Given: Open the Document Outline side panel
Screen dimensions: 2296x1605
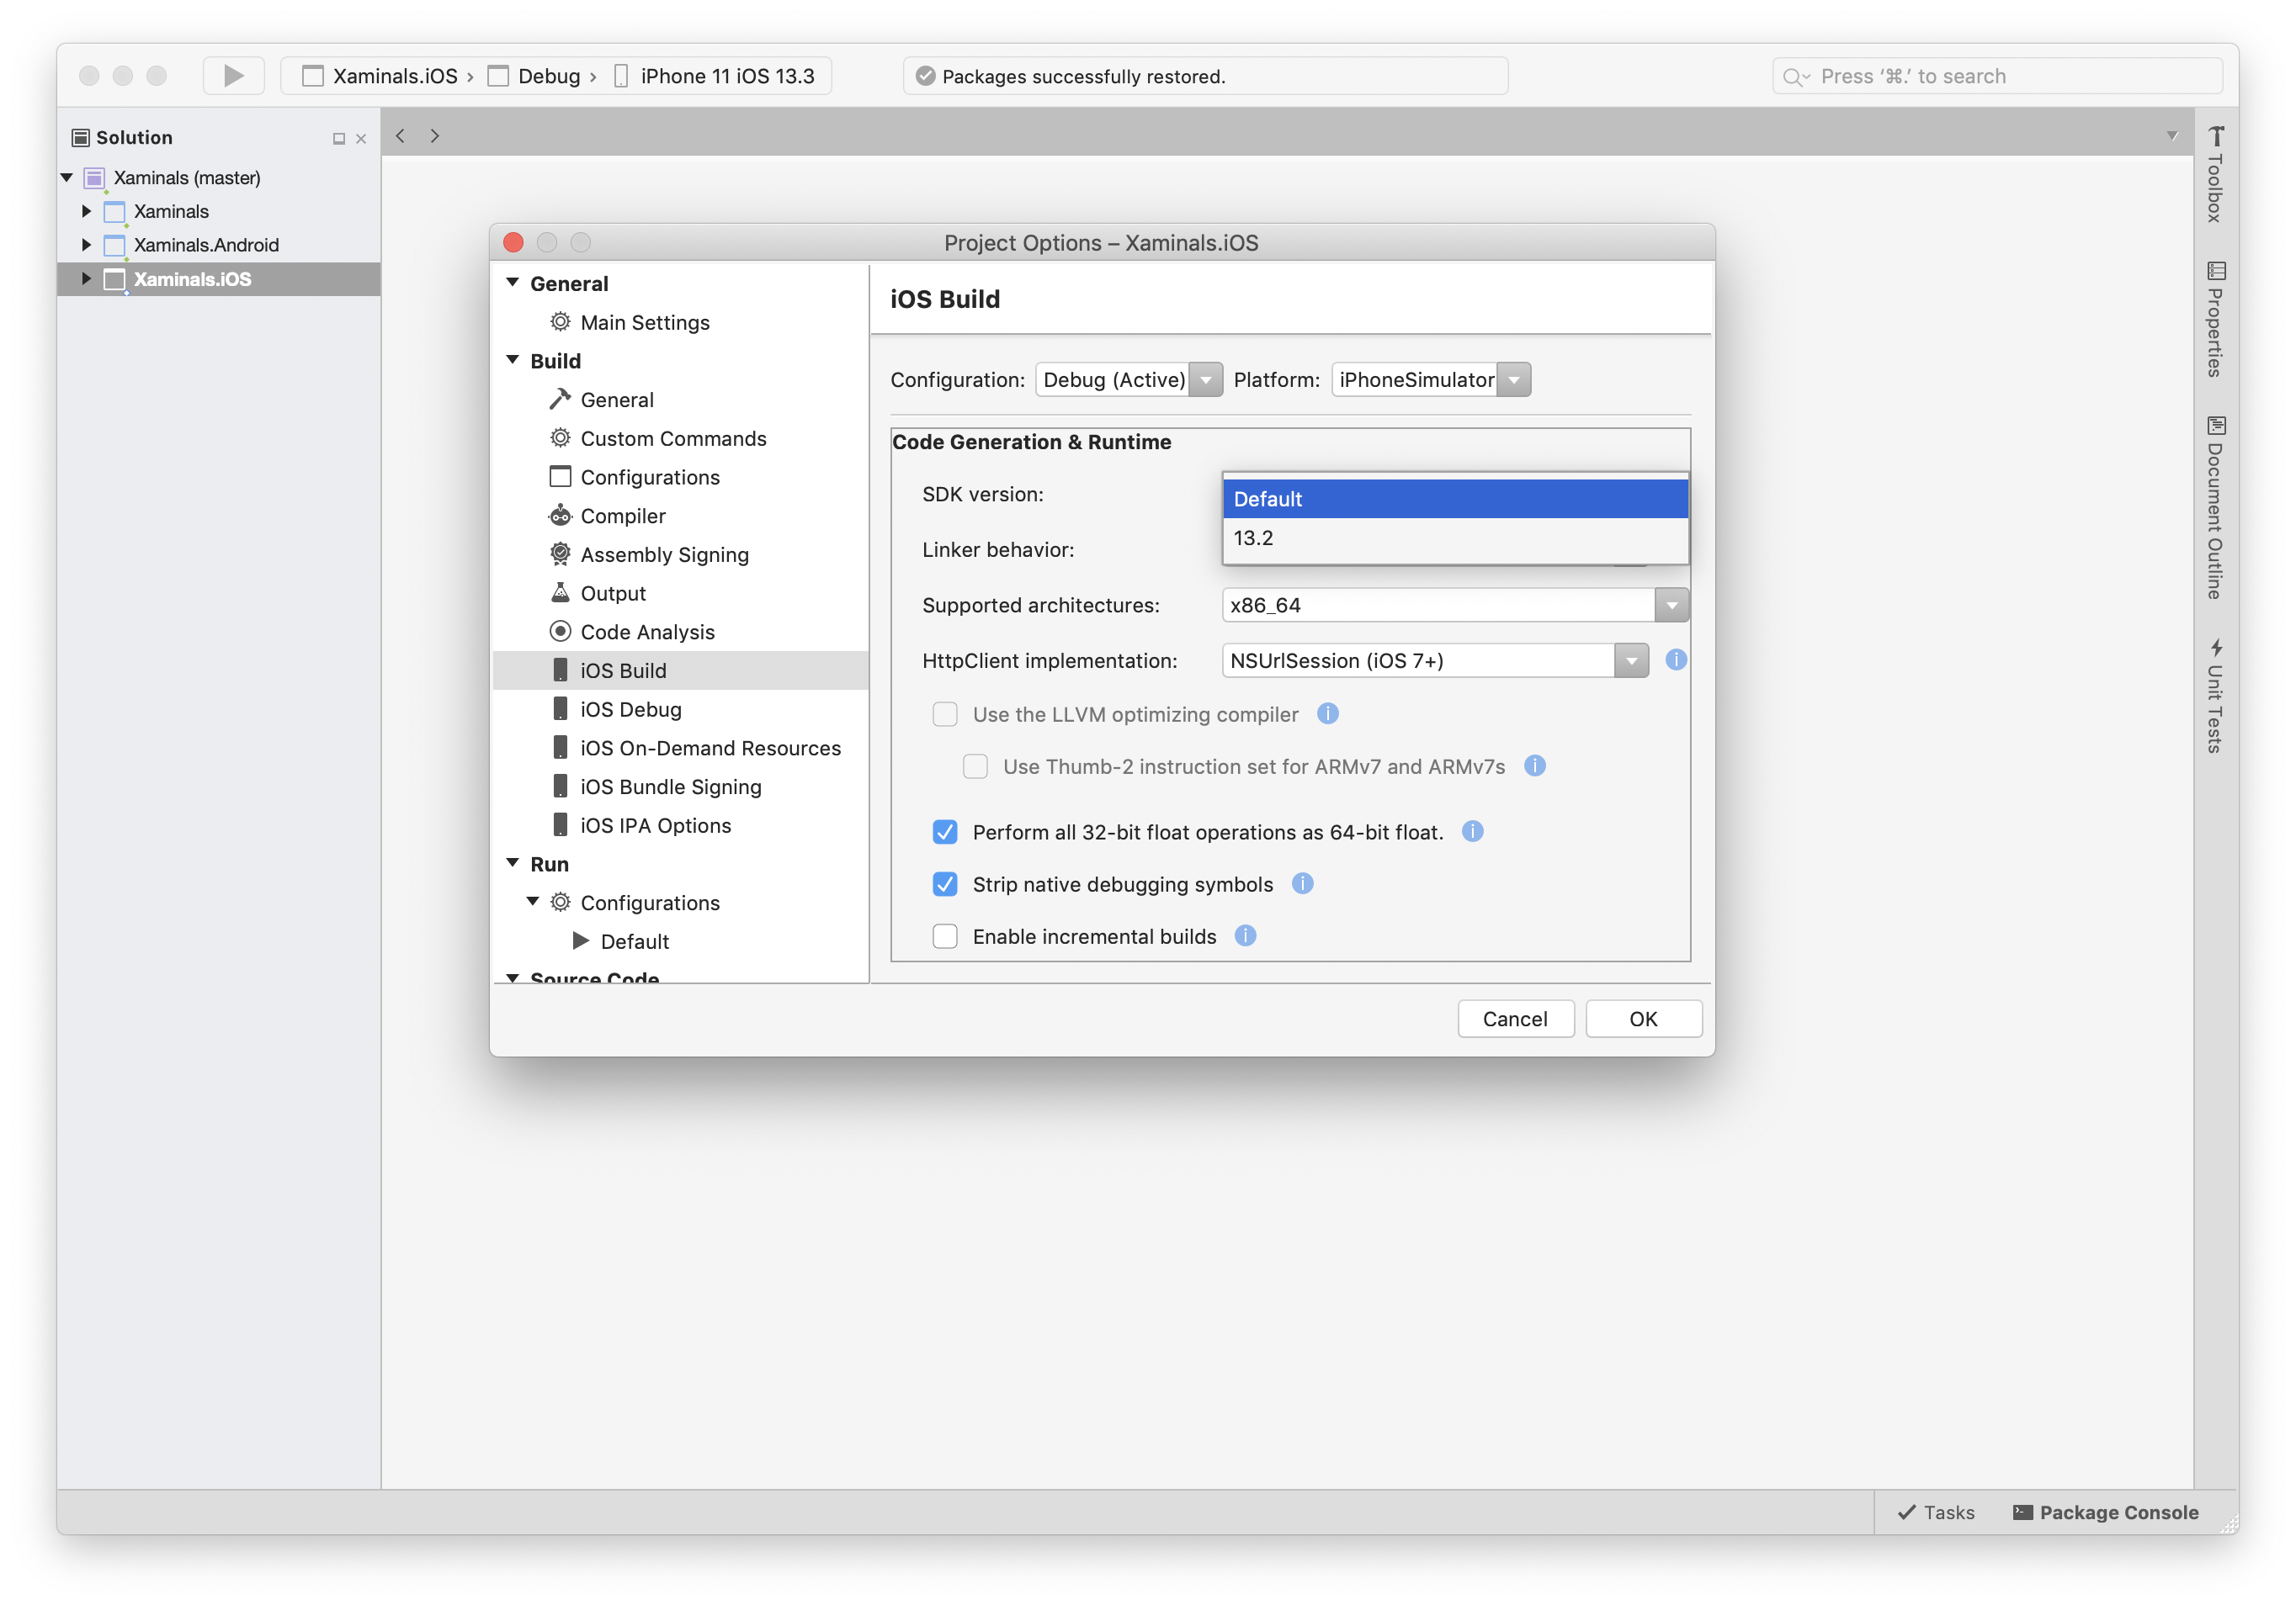Looking at the screenshot, I should coord(2215,508).
